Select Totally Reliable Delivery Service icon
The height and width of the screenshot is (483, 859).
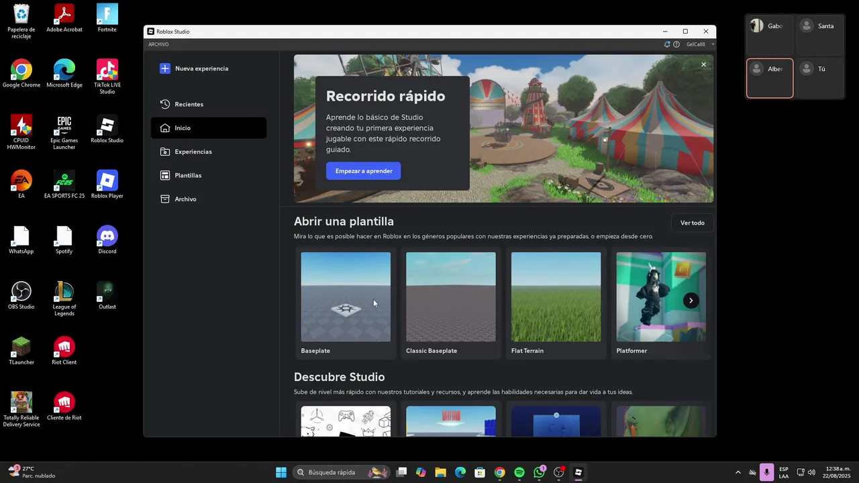(x=21, y=409)
